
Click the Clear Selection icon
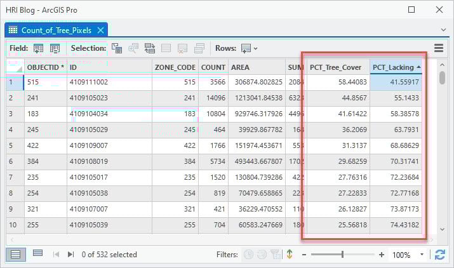[166, 48]
